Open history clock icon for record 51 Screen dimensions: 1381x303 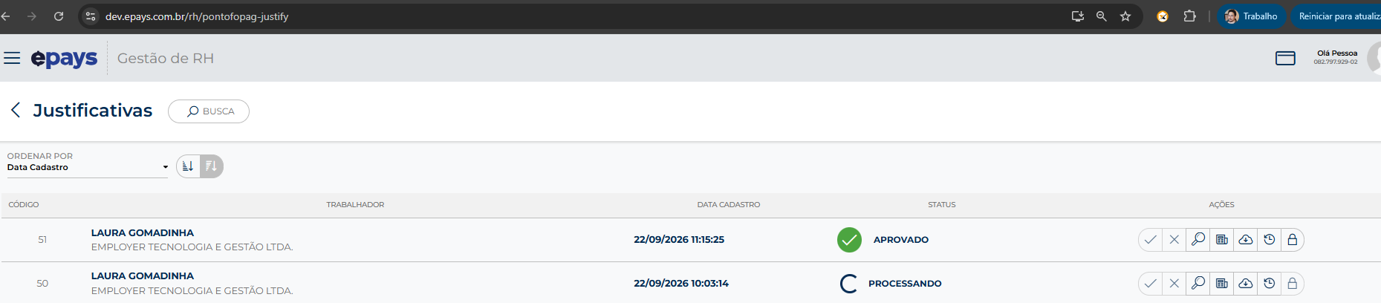click(1270, 239)
